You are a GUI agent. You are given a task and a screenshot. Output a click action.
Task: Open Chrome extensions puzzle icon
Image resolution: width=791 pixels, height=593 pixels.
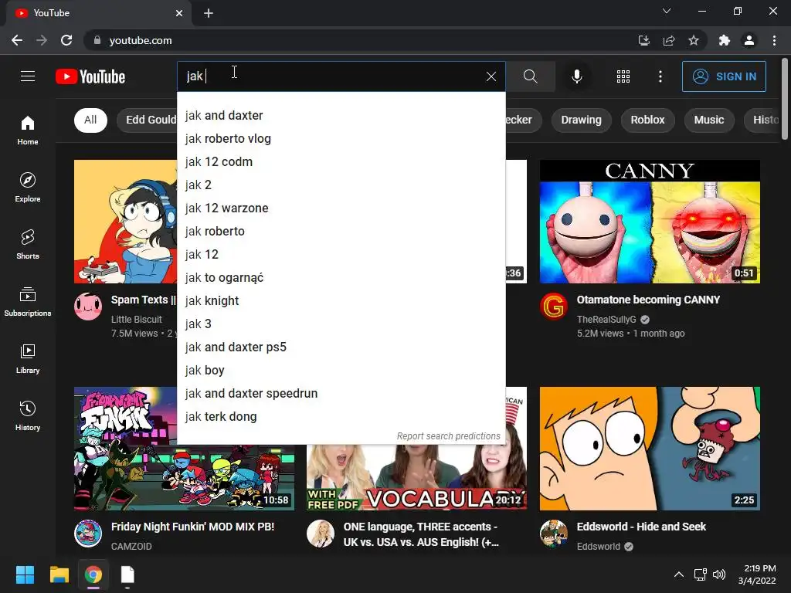pos(725,40)
